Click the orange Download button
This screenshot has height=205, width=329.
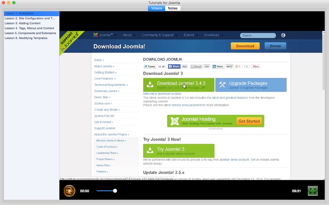point(245,46)
